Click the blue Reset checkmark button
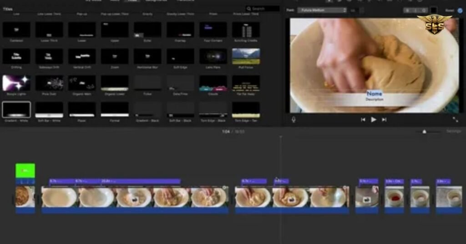This screenshot has height=244, width=466. coord(460,10)
